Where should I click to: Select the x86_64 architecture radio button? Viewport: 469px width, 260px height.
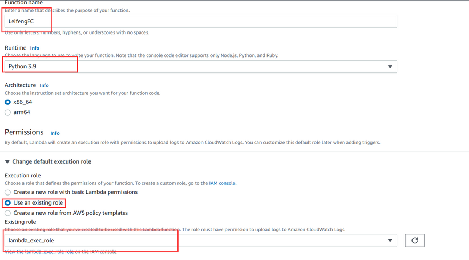[x=7, y=102]
